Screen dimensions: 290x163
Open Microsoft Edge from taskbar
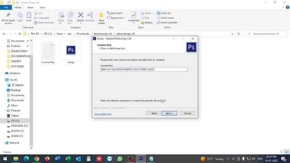coord(26,159)
